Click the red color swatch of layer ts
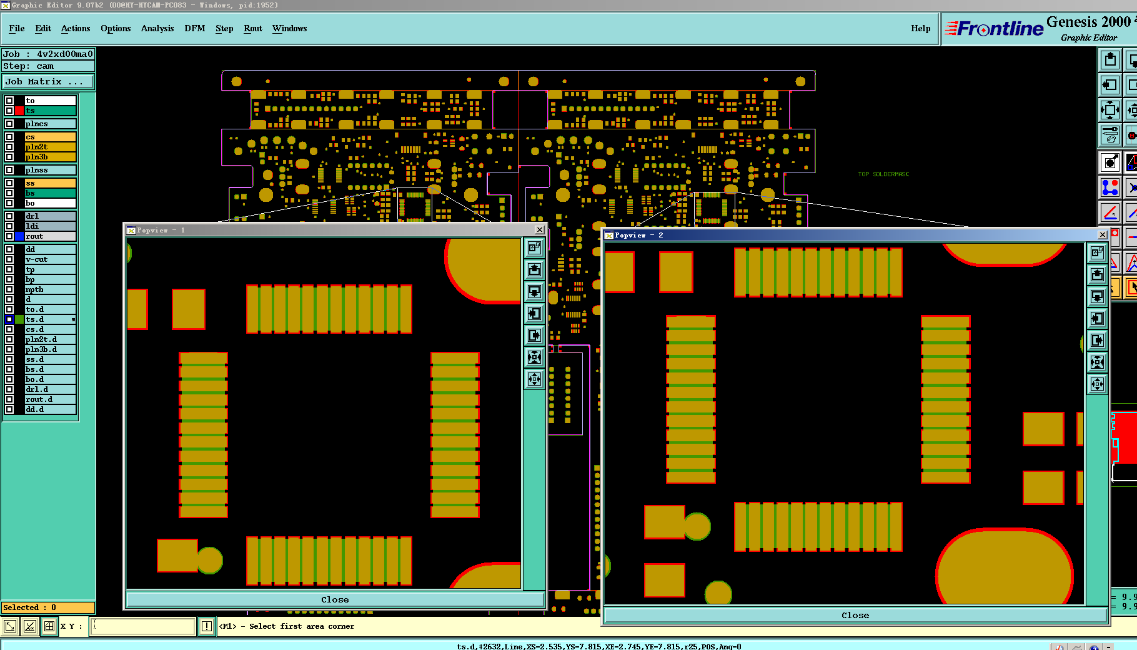Viewport: 1137px width, 650px height. (x=19, y=111)
